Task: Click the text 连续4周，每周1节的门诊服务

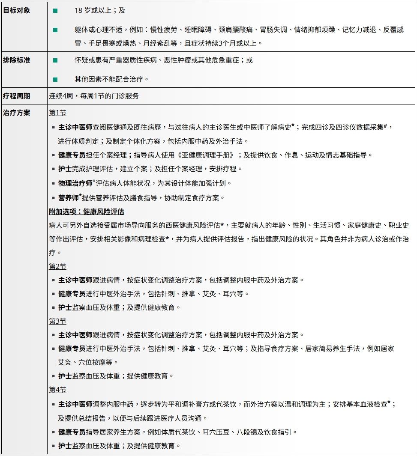Action: tap(94, 96)
